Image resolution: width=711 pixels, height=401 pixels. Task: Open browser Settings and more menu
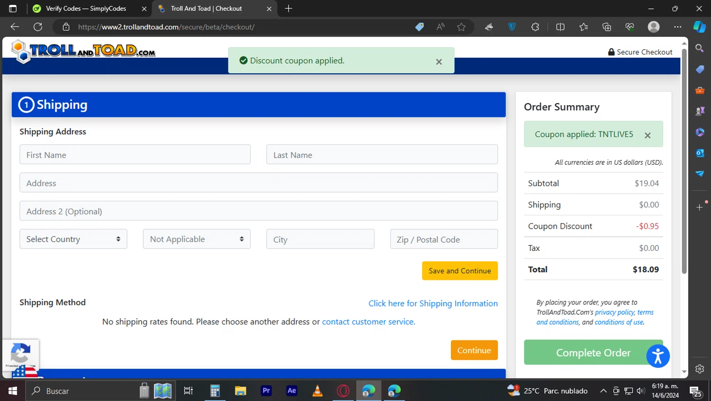(x=678, y=27)
